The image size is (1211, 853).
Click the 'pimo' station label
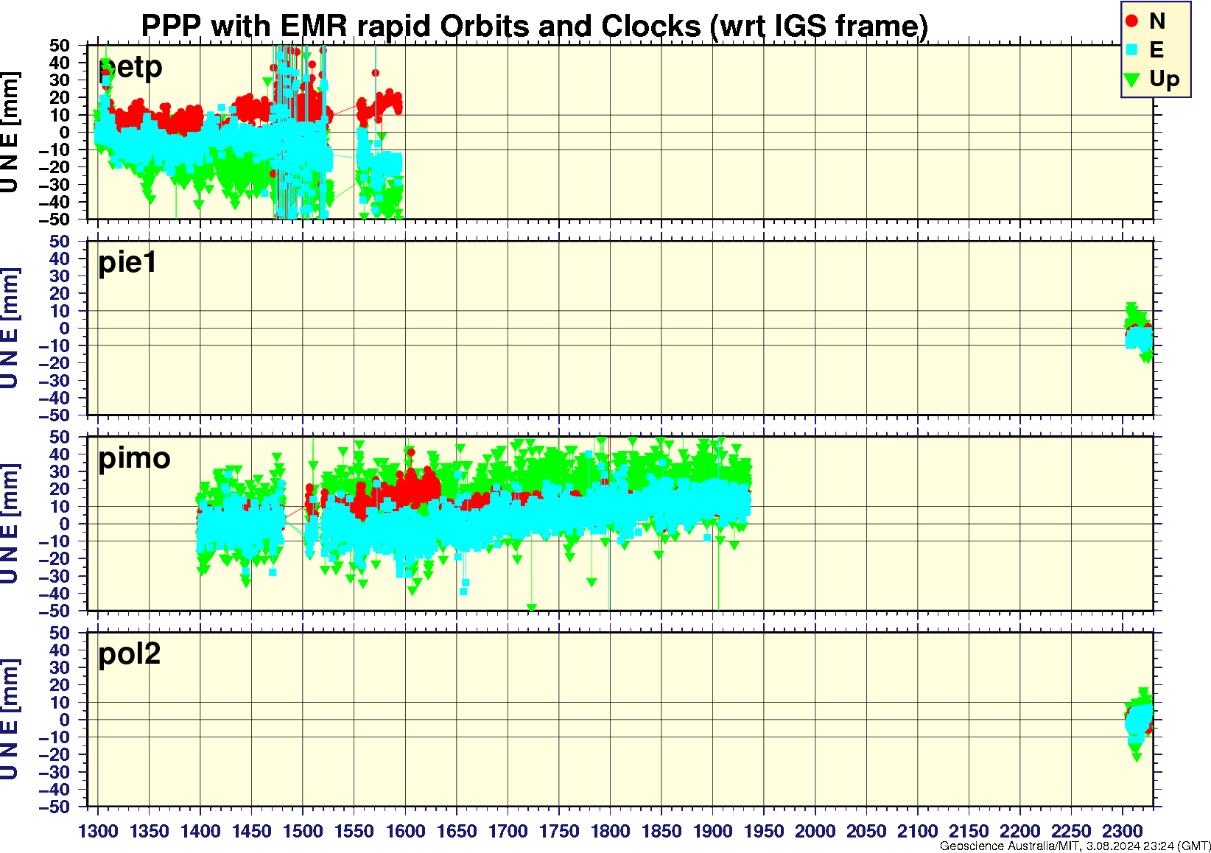click(x=134, y=458)
